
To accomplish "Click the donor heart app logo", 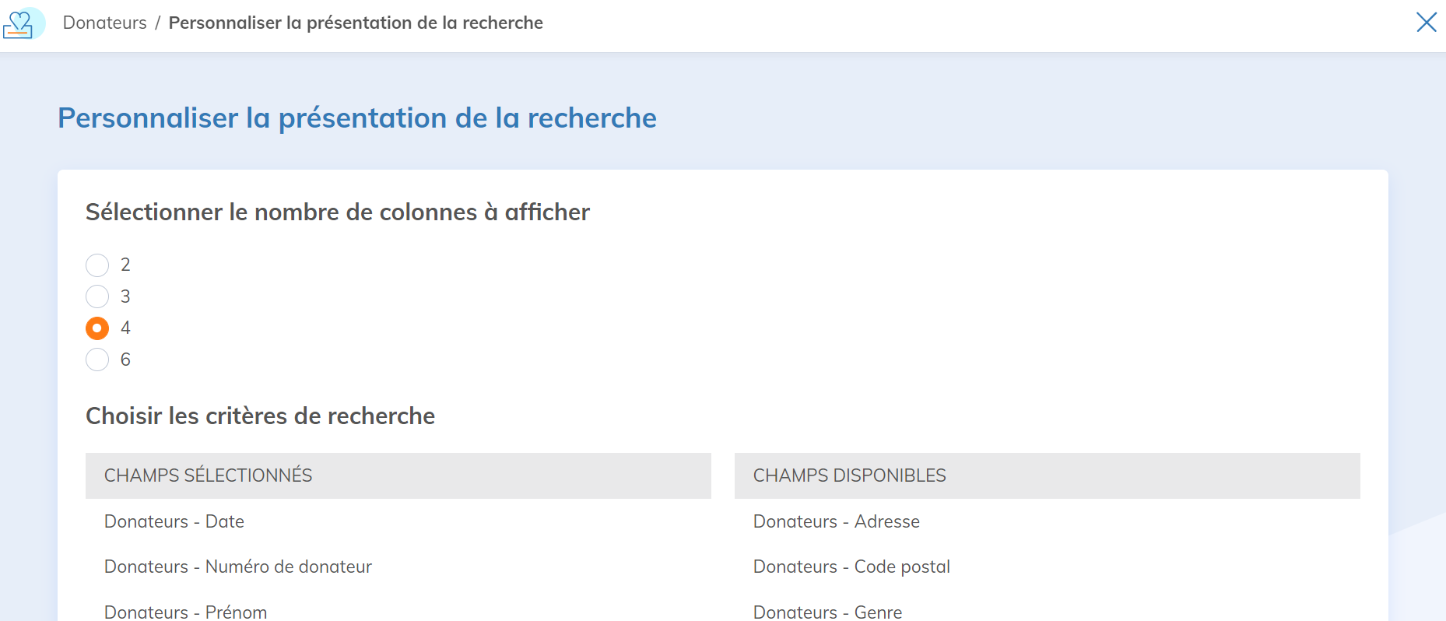I will point(22,23).
